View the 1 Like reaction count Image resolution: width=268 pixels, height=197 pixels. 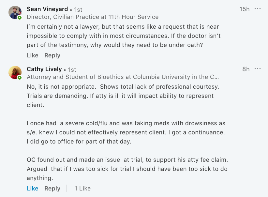pos(82,189)
